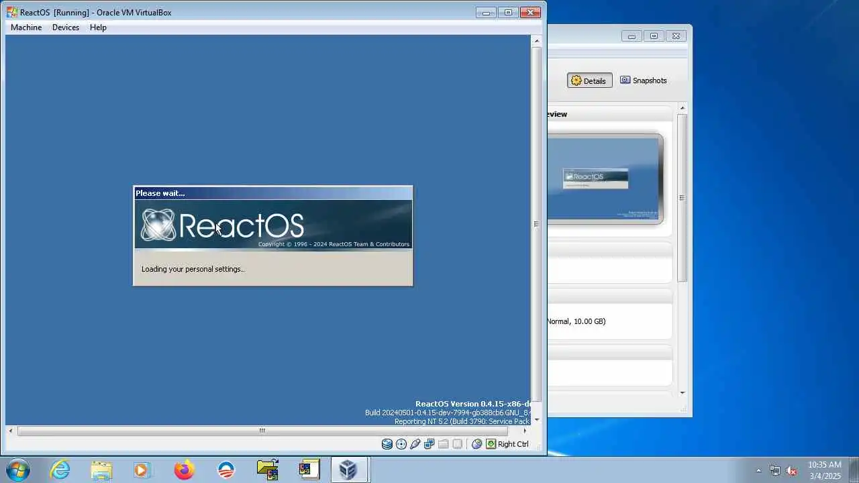Click the optical disc indicator icon

click(401, 444)
